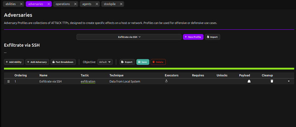Screen dimensions: 296x127
Task: Click the cleanup trash icon in row
Action: 272,81
